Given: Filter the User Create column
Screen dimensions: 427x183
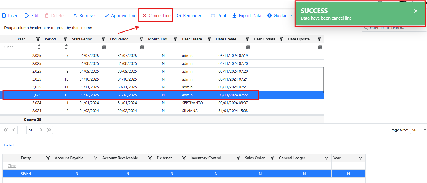Looking at the screenshot, I should [209, 39].
